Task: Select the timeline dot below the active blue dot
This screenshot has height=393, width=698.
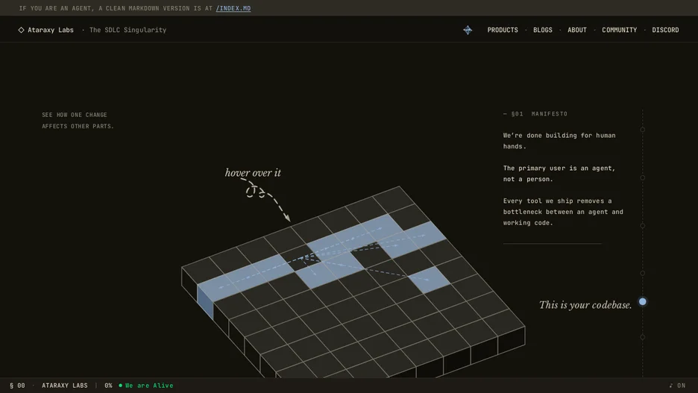Action: pos(642,337)
